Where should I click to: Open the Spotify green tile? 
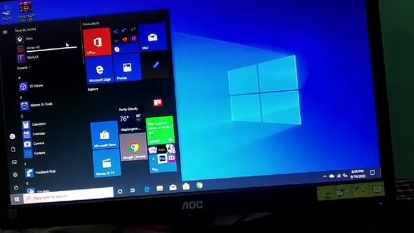tap(160, 131)
